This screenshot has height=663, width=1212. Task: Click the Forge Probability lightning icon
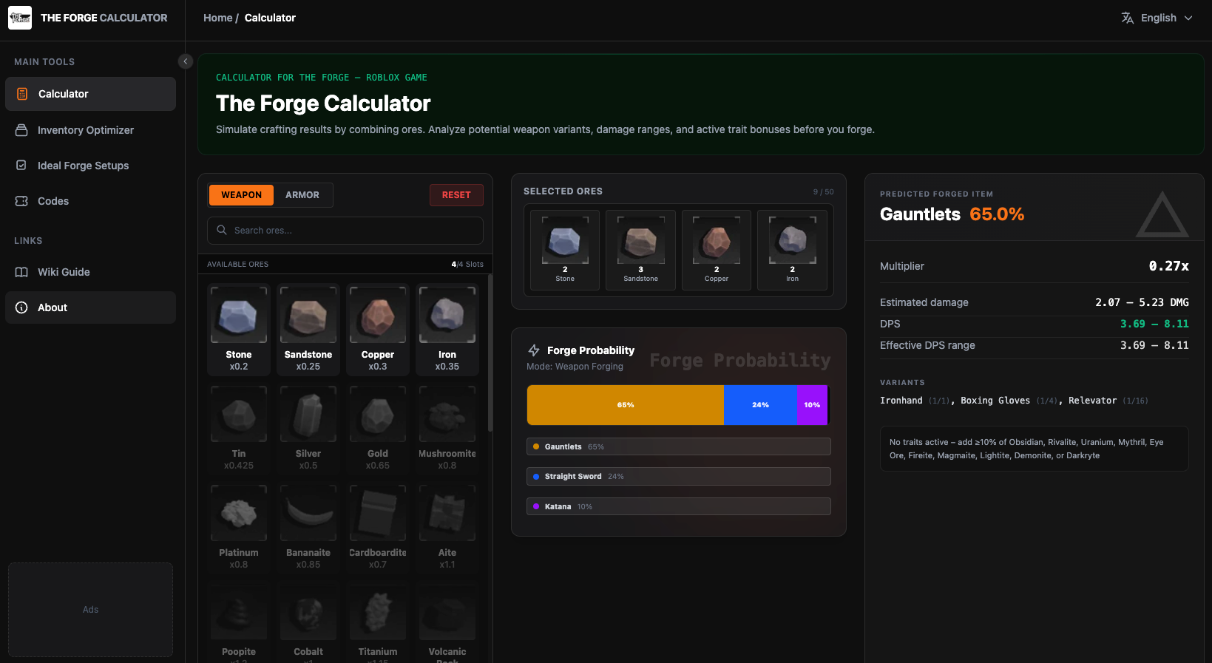(x=534, y=350)
